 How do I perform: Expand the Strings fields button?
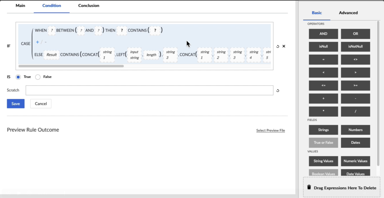(323, 130)
